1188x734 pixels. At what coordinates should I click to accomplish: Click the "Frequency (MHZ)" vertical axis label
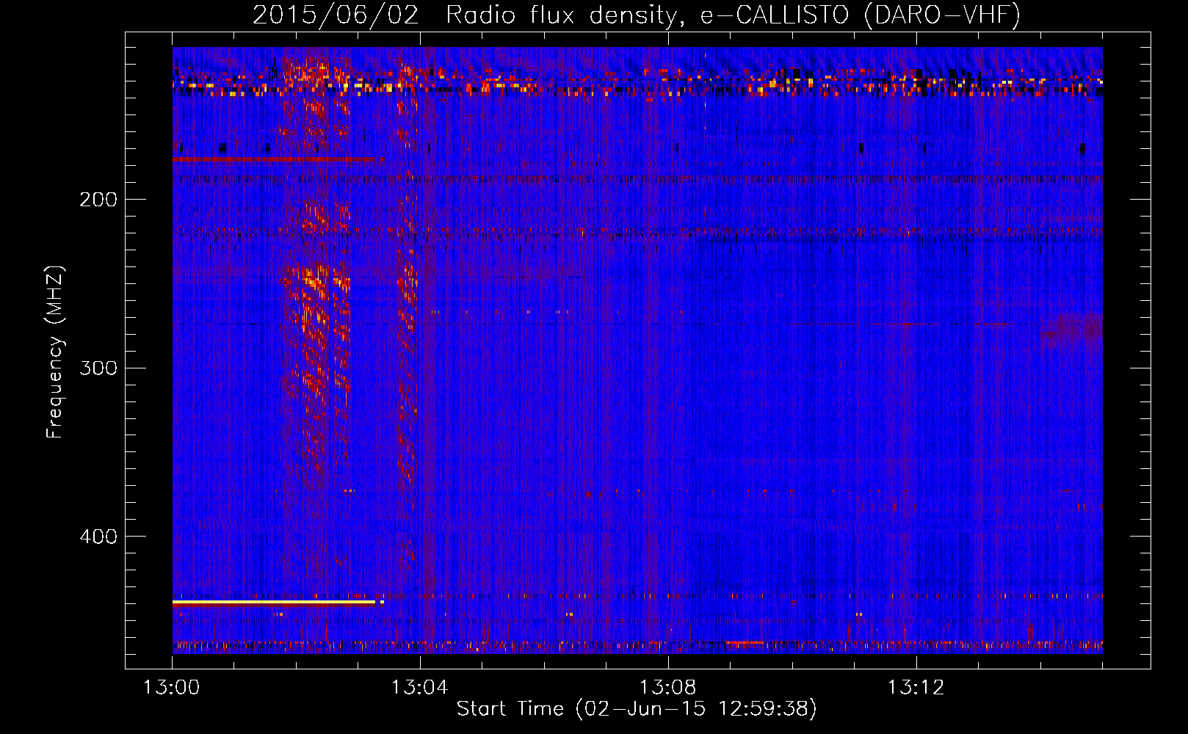[x=55, y=352]
